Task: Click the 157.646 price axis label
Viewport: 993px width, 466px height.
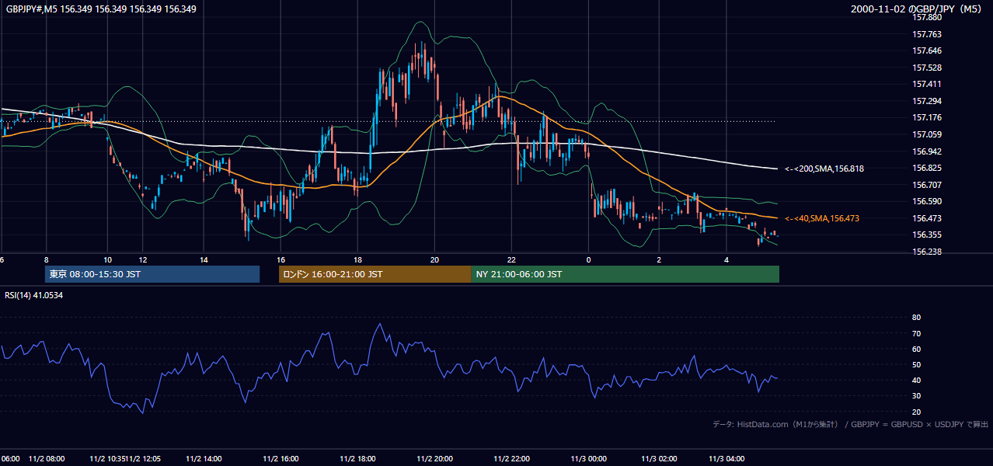Action: (926, 51)
